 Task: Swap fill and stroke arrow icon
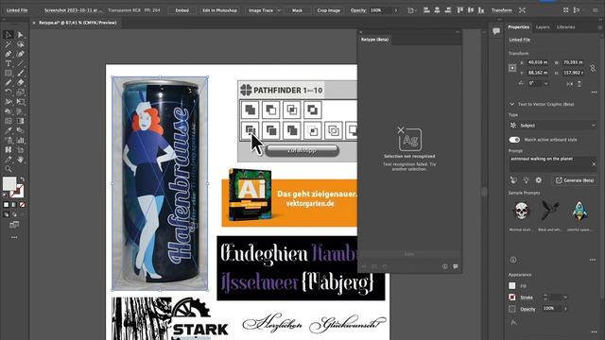(x=23, y=179)
